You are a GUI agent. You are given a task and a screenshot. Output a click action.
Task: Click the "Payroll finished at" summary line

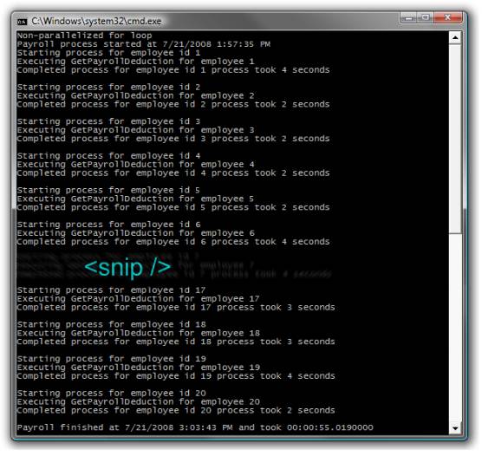195,427
